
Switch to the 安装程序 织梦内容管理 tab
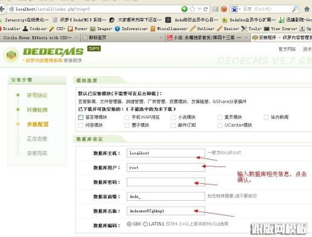click(282, 37)
